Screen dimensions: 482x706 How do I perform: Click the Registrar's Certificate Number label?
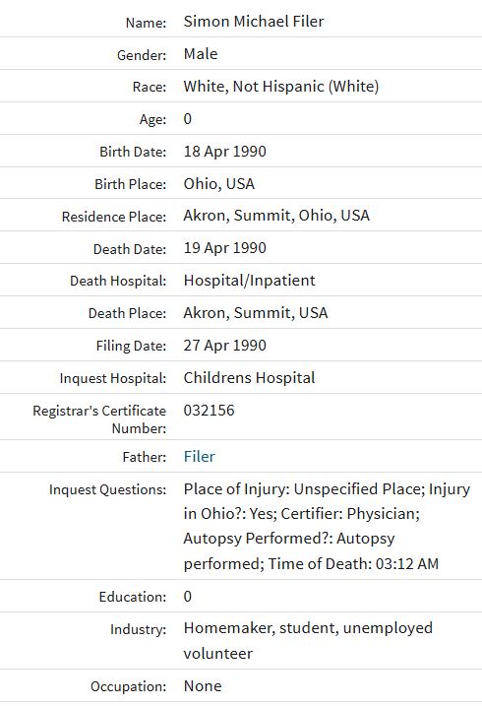pyautogui.click(x=99, y=419)
